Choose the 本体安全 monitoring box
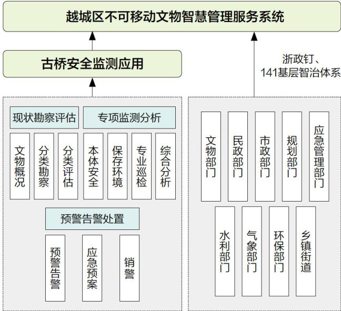This screenshot has height=311, width=341. pyautogui.click(x=93, y=166)
